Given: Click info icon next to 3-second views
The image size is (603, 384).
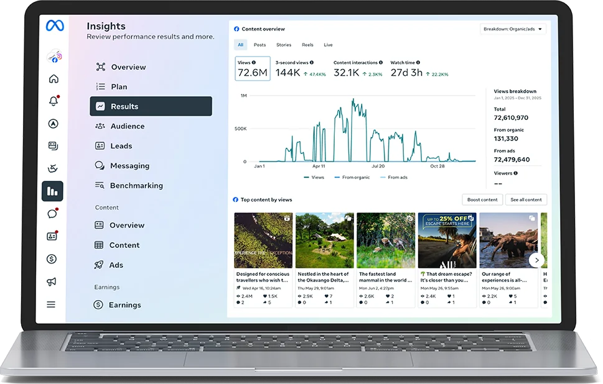Looking at the screenshot, I should [312, 63].
